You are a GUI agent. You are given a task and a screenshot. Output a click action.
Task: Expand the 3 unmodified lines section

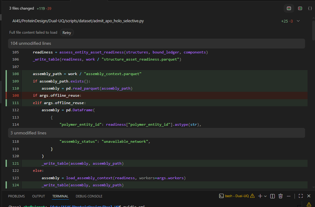point(156,133)
